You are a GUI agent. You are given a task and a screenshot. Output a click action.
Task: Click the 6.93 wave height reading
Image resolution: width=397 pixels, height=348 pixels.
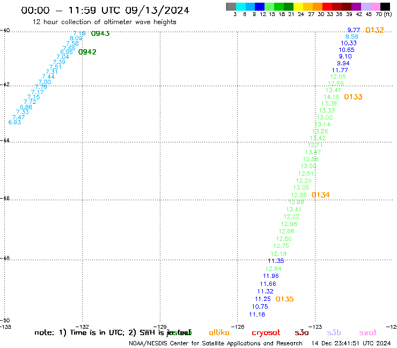click(14, 122)
